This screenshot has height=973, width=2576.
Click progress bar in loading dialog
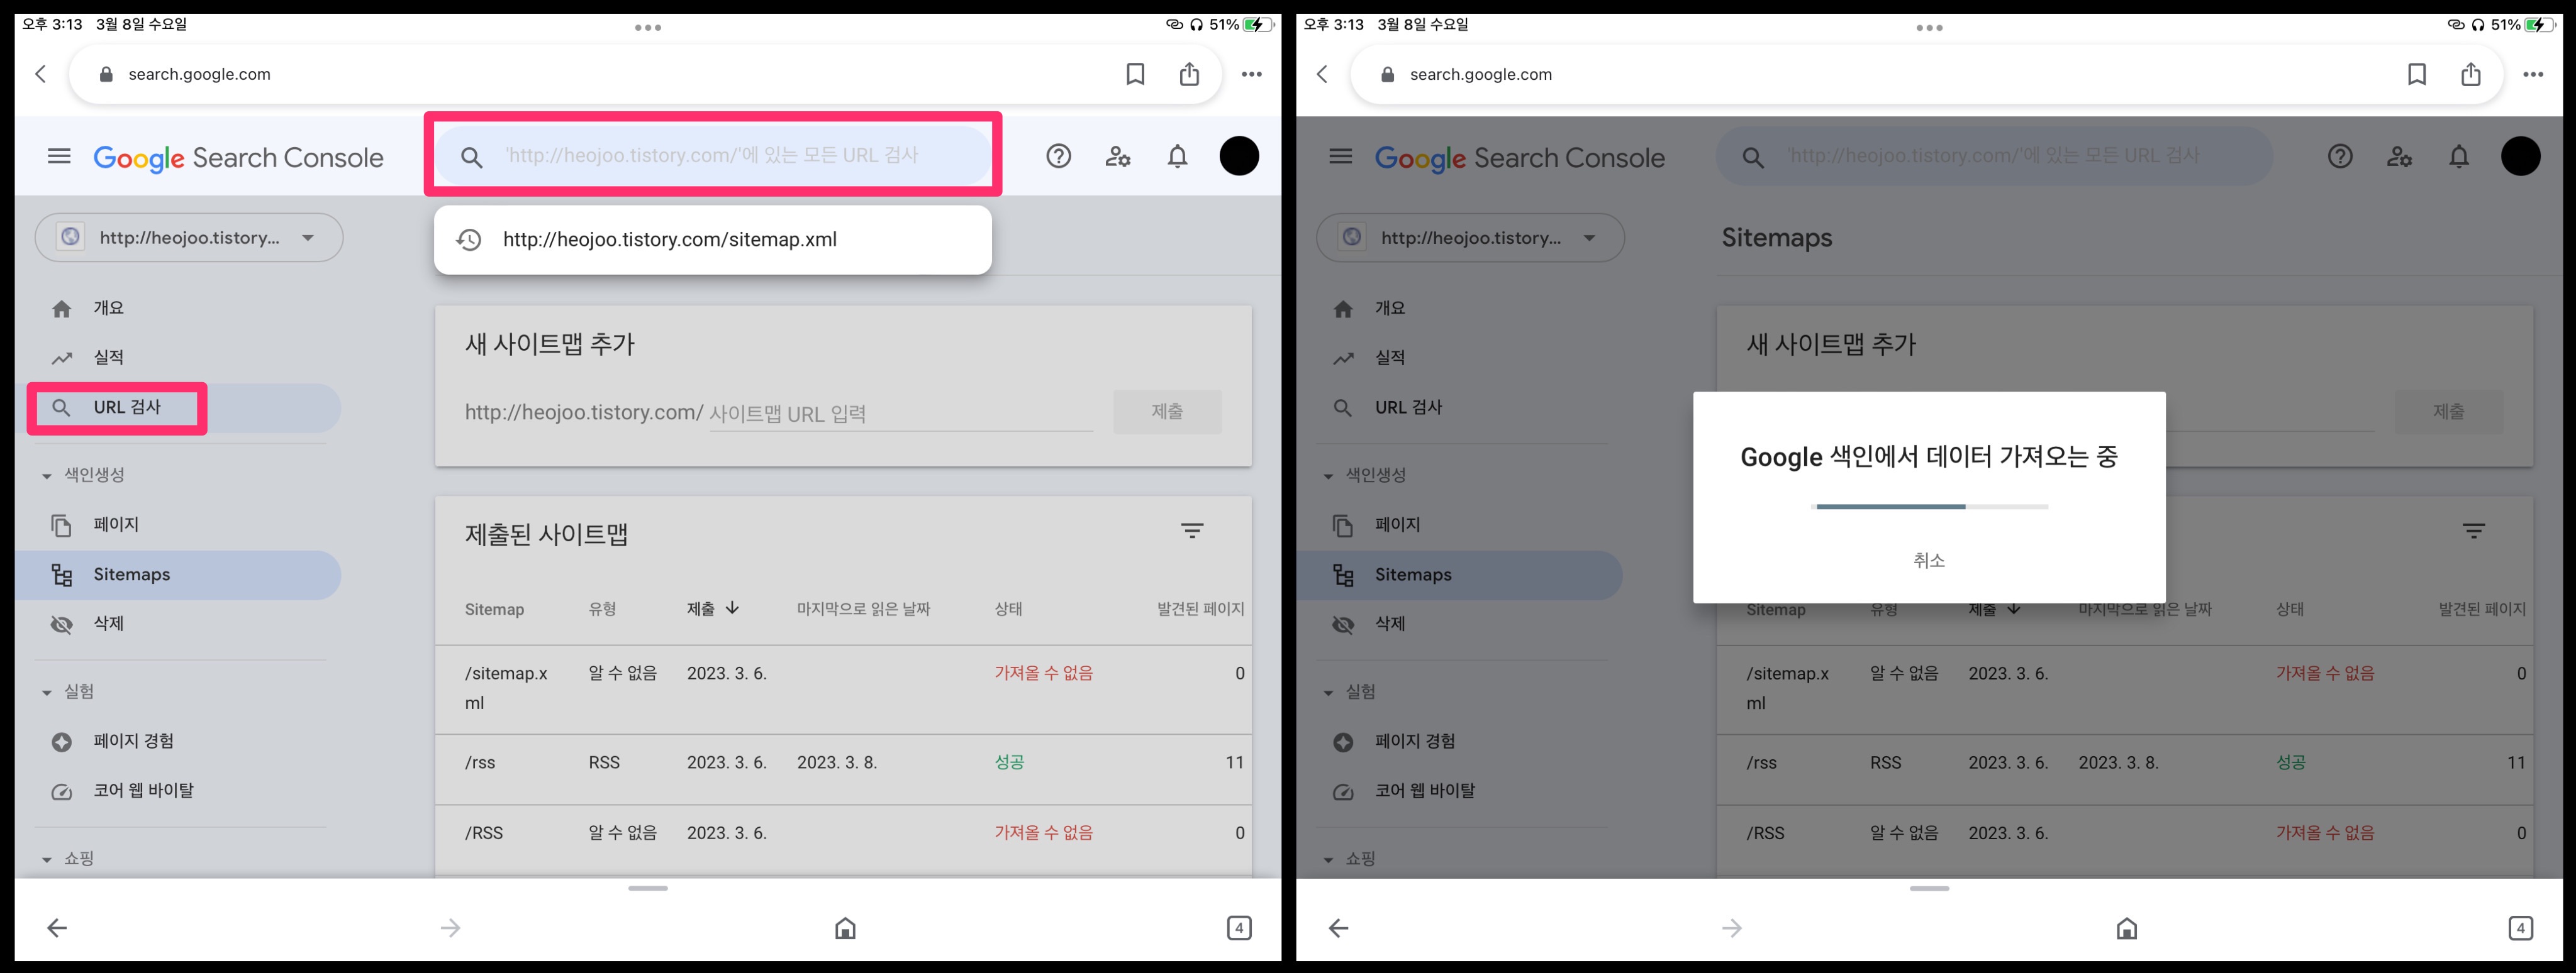[1929, 507]
